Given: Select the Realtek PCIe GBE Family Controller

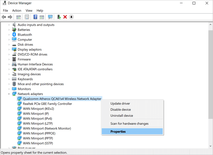Looking at the screenshot, I should (47, 104).
